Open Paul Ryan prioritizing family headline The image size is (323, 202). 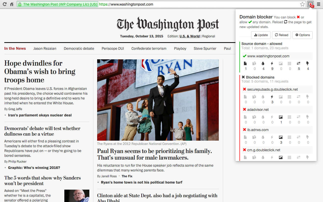154,154
